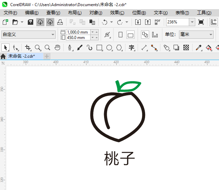Open the 查看(V) menu
The height and width of the screenshot is (190, 219).
pyautogui.click(x=53, y=13)
